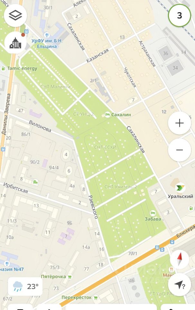Tap the Пятёрочка store cart icon
The width and height of the screenshot is (195, 310).
click(x=70, y=277)
